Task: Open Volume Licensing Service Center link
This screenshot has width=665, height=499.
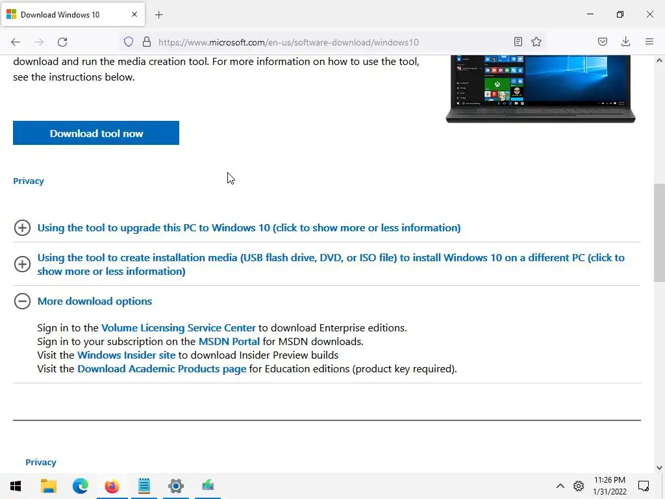Action: [179, 328]
